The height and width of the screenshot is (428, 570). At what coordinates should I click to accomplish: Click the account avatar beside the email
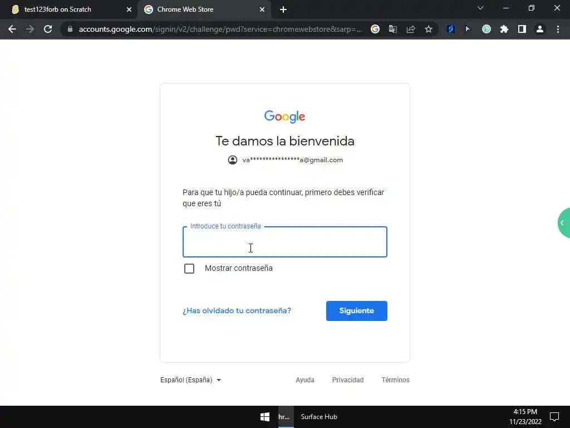(x=233, y=160)
